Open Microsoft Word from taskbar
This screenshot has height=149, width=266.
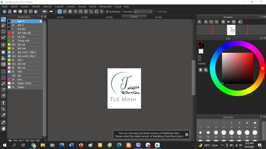point(71,145)
